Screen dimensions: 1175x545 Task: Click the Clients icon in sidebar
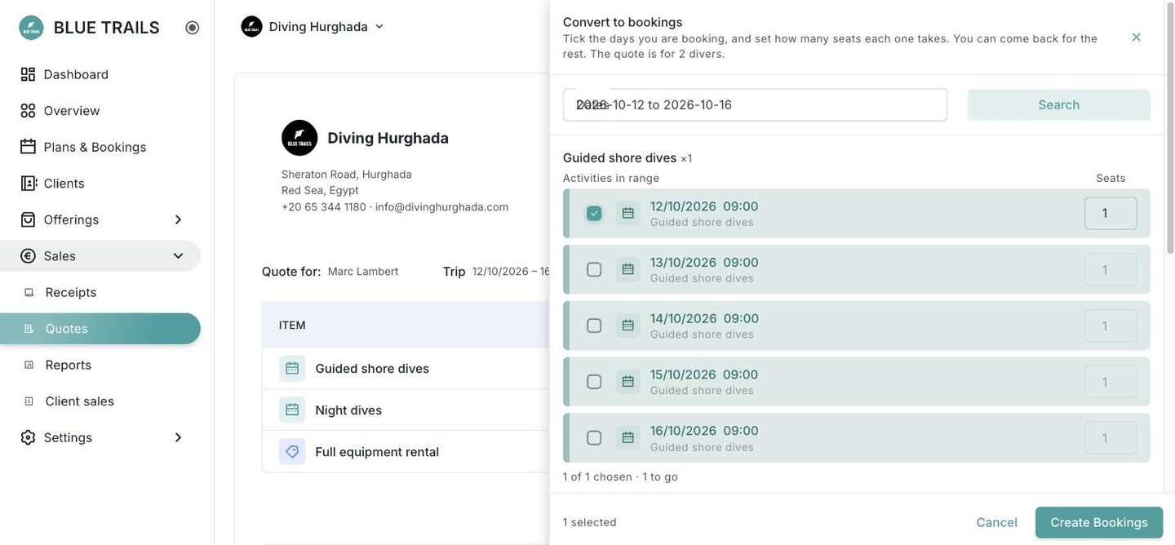pyautogui.click(x=28, y=184)
